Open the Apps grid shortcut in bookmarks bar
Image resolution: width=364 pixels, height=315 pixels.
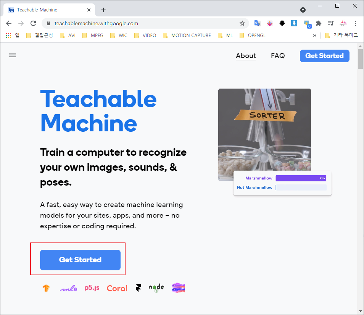pos(9,35)
